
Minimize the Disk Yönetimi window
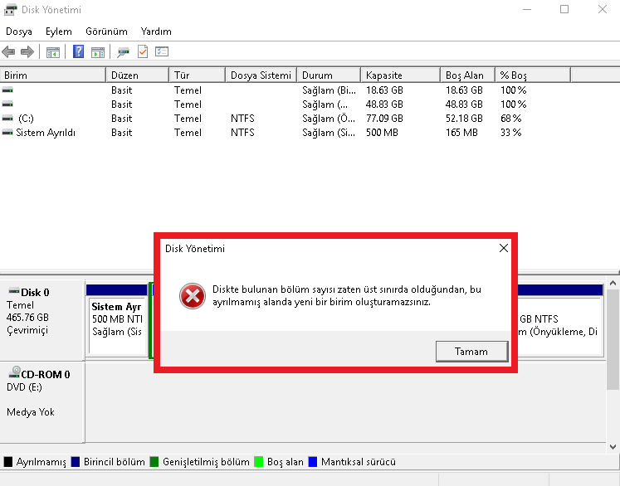click(x=527, y=9)
